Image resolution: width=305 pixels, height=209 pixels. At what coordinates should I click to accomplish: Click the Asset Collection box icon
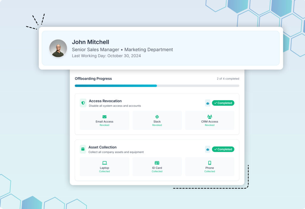pos(83,149)
